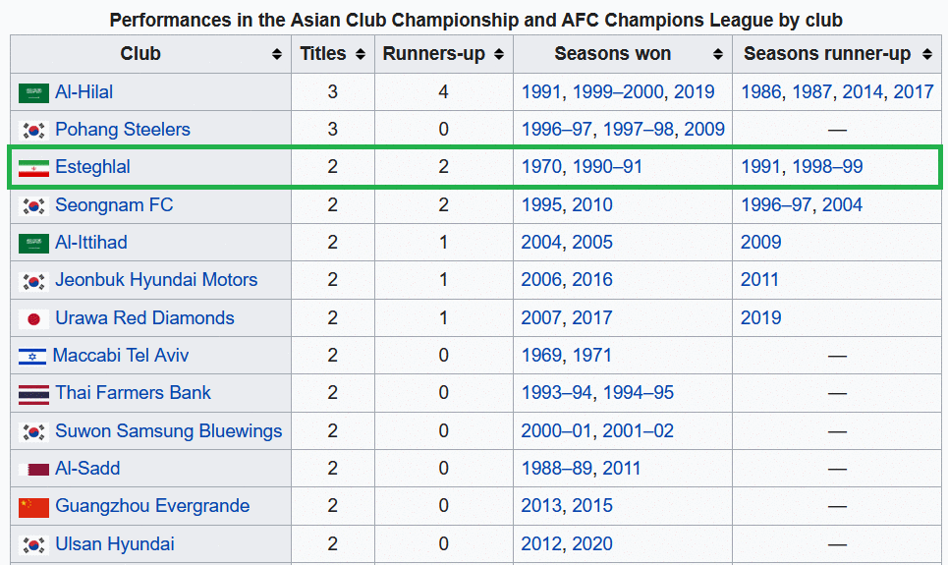Open the Suwon Samsung Bluewings link

169,430
